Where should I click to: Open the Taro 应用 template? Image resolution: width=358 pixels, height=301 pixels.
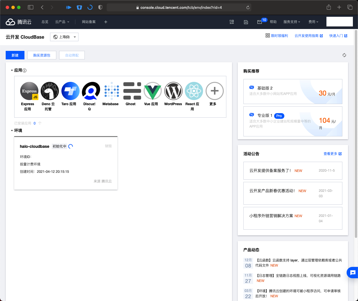(x=70, y=91)
